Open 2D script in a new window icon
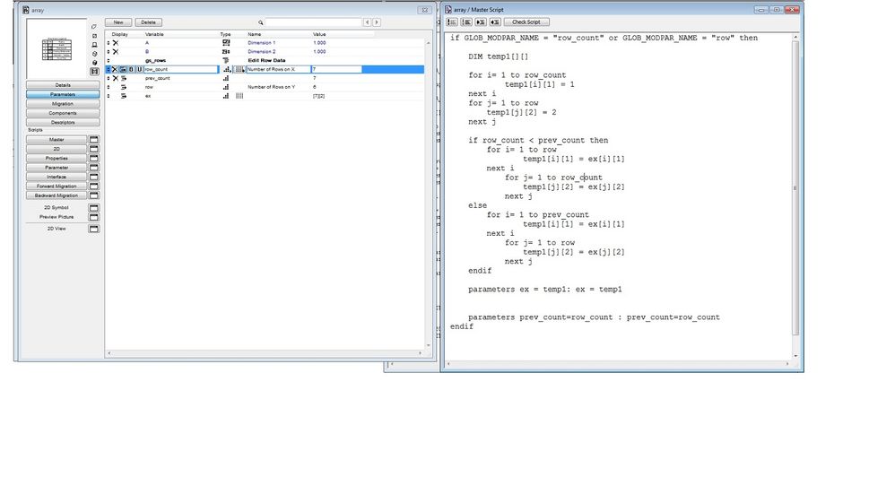 tap(94, 149)
